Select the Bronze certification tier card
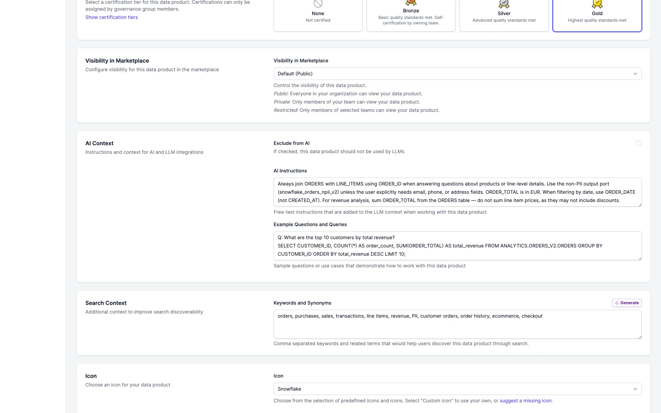Image resolution: width=661 pixels, height=413 pixels. pos(411,15)
